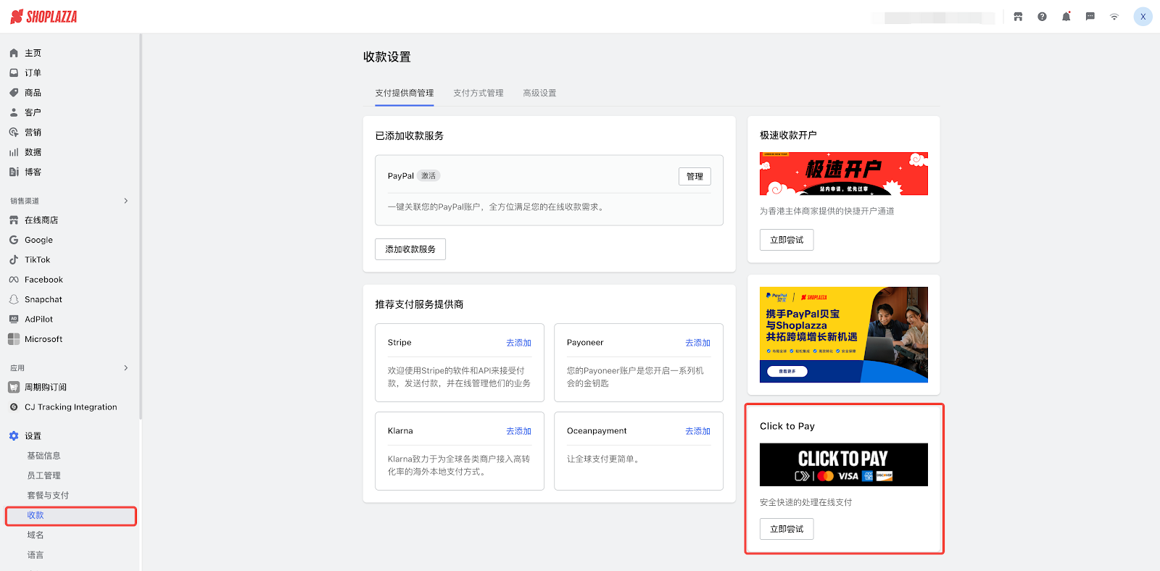The width and height of the screenshot is (1160, 571).
Task: Expand the 应用 section chevron
Action: (126, 368)
